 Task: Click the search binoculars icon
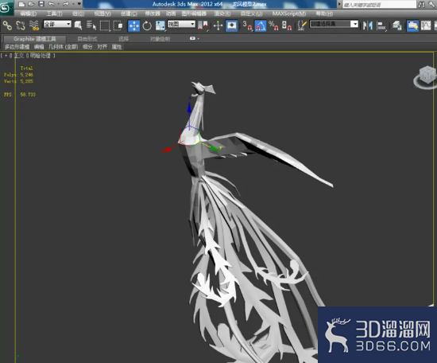click(421, 4)
